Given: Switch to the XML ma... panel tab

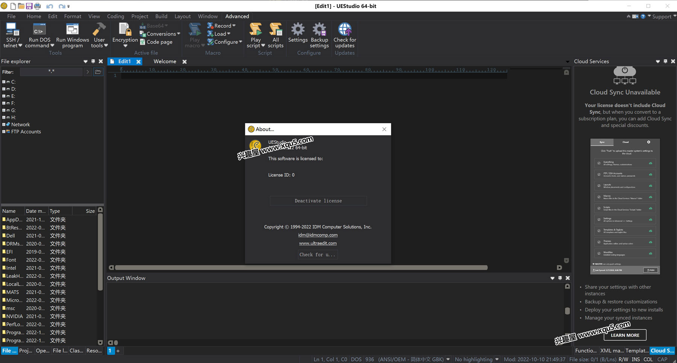Looking at the screenshot, I should pyautogui.click(x=612, y=351).
